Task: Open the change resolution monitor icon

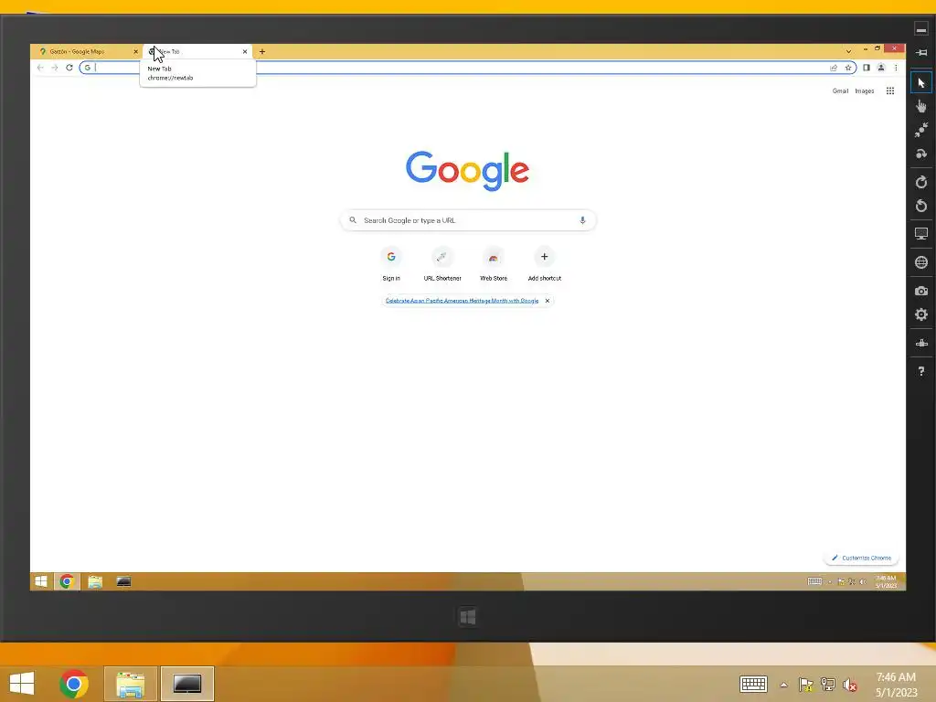Action: tap(921, 234)
